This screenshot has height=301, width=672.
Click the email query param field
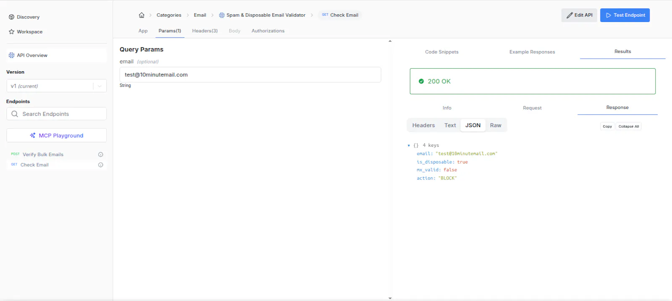[x=250, y=75]
